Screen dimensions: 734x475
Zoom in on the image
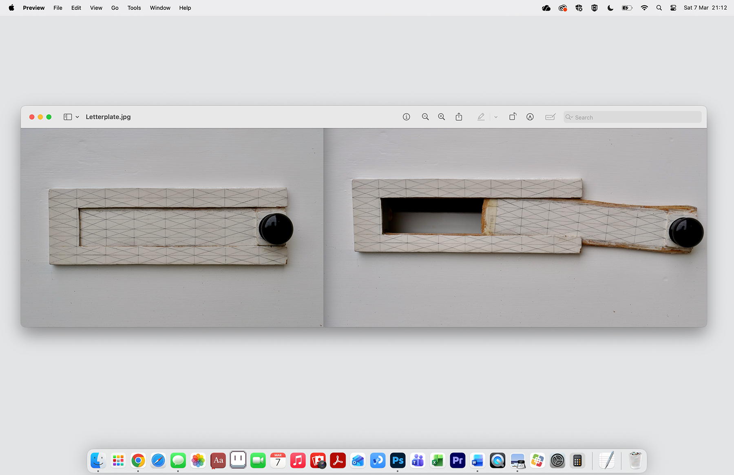(442, 117)
